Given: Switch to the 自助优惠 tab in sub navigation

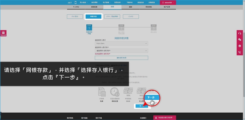Looking at the screenshot, I should tap(94, 7).
